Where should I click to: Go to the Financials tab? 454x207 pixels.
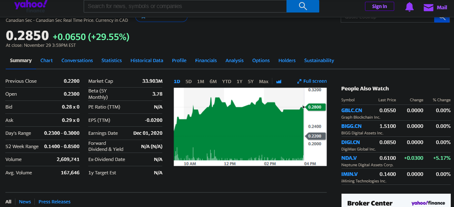[206, 61]
